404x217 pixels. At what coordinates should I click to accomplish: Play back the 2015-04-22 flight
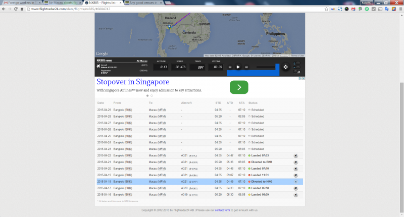tap(295, 156)
